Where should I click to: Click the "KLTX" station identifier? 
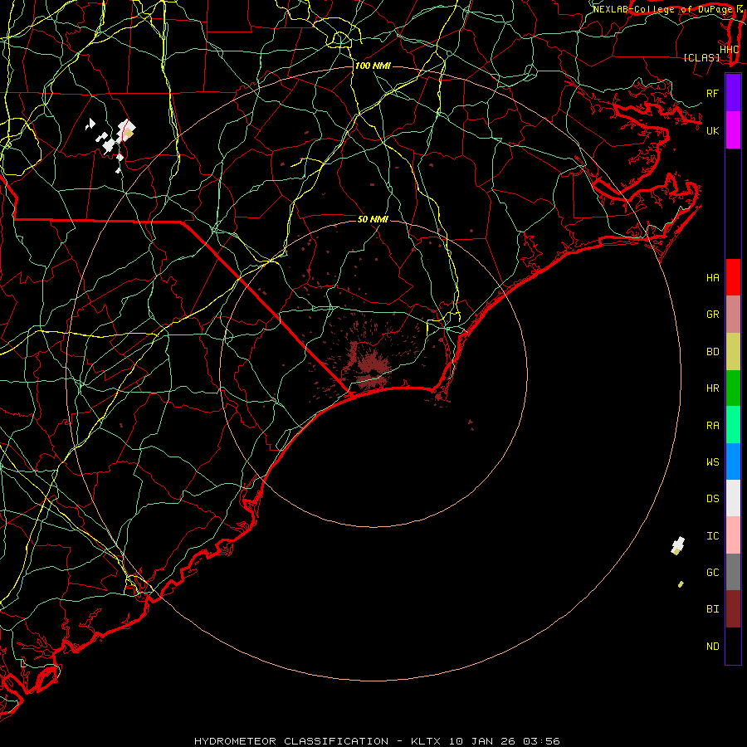(x=426, y=741)
